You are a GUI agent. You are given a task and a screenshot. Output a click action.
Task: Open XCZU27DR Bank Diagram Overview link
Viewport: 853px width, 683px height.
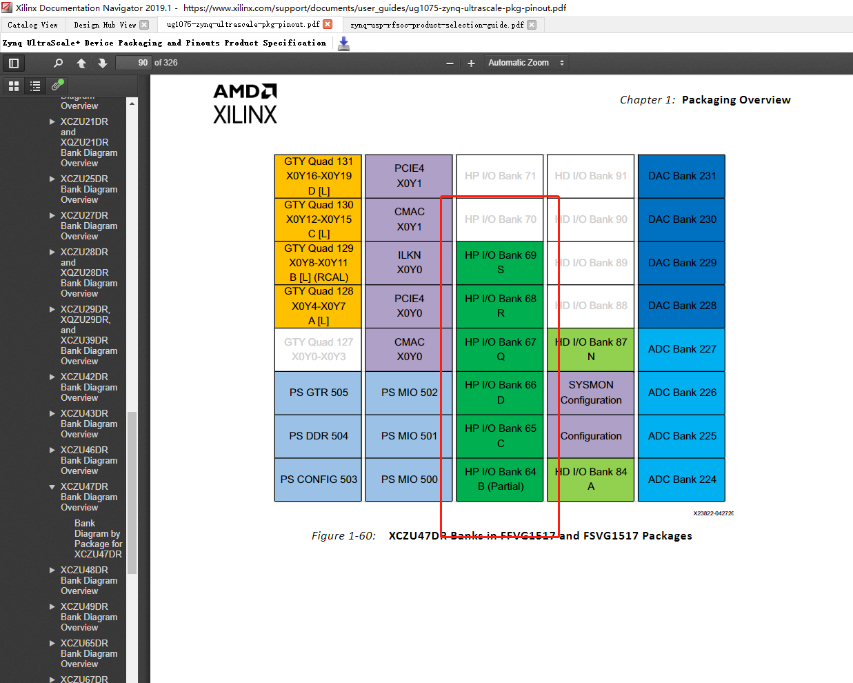[x=89, y=226]
